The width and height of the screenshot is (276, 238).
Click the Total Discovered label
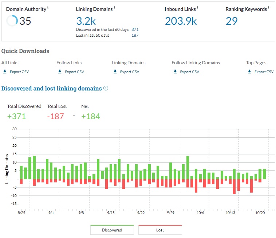(24, 106)
